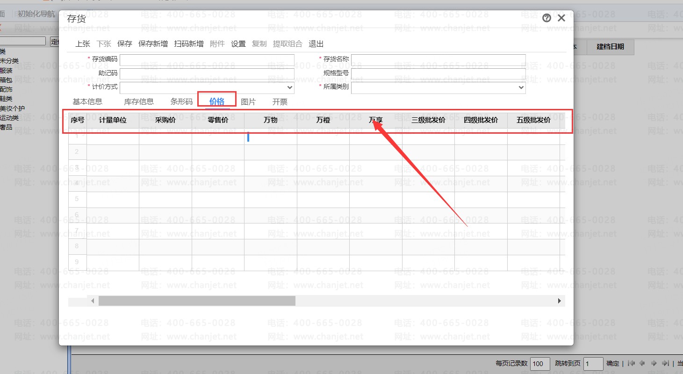Screen dimensions: 683x374
Task: Click 扫码新增 in the toolbar
Action: [189, 44]
